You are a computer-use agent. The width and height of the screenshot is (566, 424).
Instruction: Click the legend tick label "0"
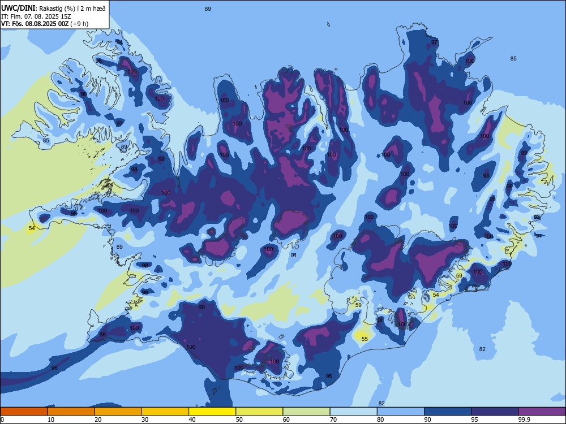click(2, 419)
